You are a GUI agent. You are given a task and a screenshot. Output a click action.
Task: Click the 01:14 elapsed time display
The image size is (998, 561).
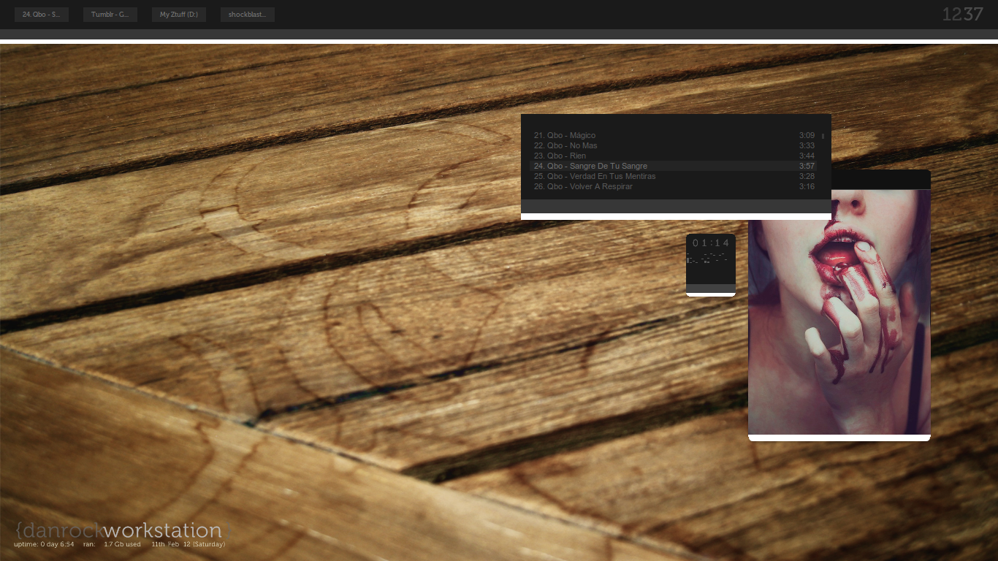711,243
